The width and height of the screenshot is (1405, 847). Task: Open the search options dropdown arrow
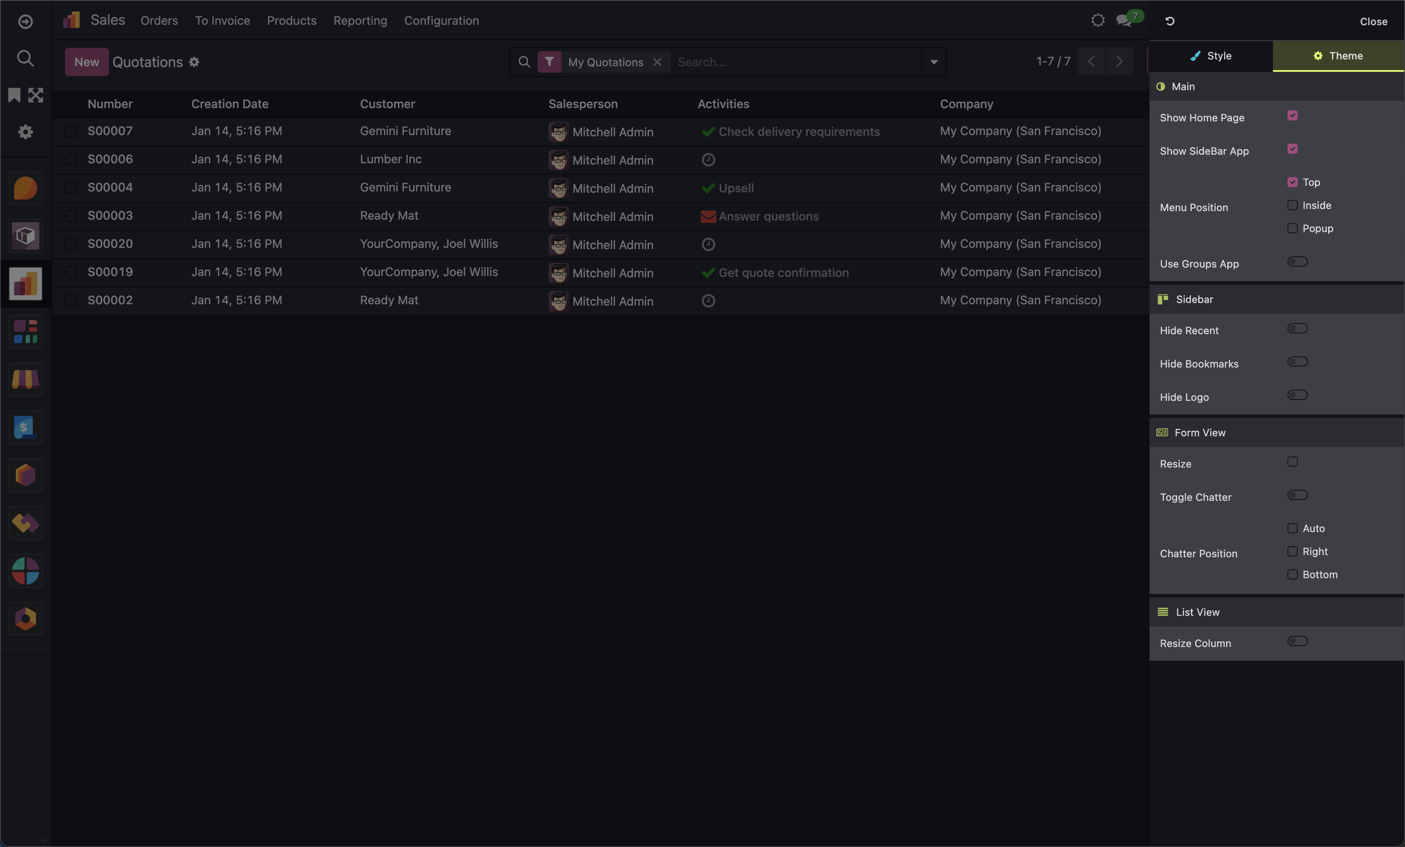pyautogui.click(x=933, y=62)
